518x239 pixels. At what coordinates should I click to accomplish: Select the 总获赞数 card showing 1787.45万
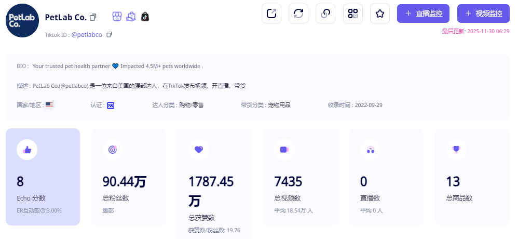(x=214, y=183)
